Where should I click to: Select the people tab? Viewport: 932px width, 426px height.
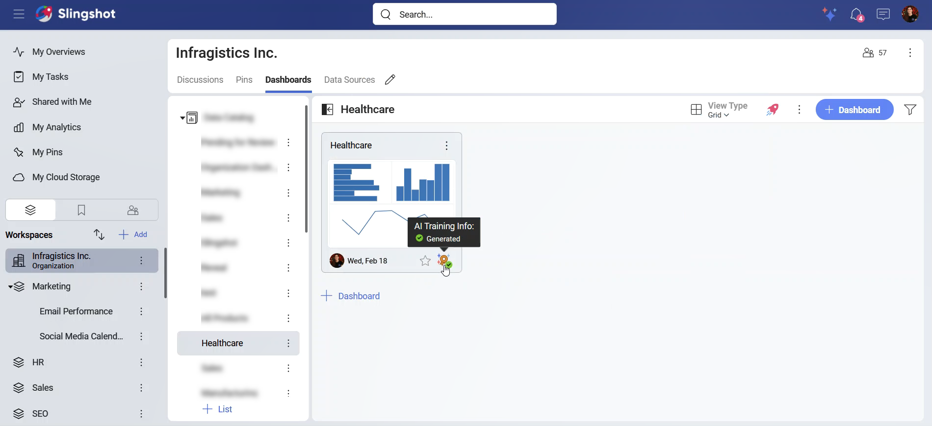pos(133,210)
